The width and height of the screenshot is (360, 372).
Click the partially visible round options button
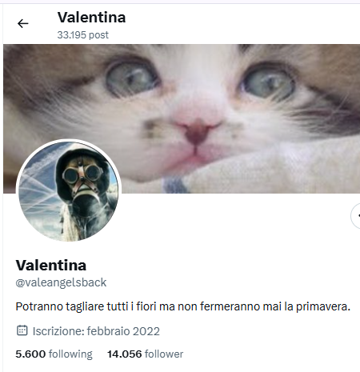pos(355,216)
